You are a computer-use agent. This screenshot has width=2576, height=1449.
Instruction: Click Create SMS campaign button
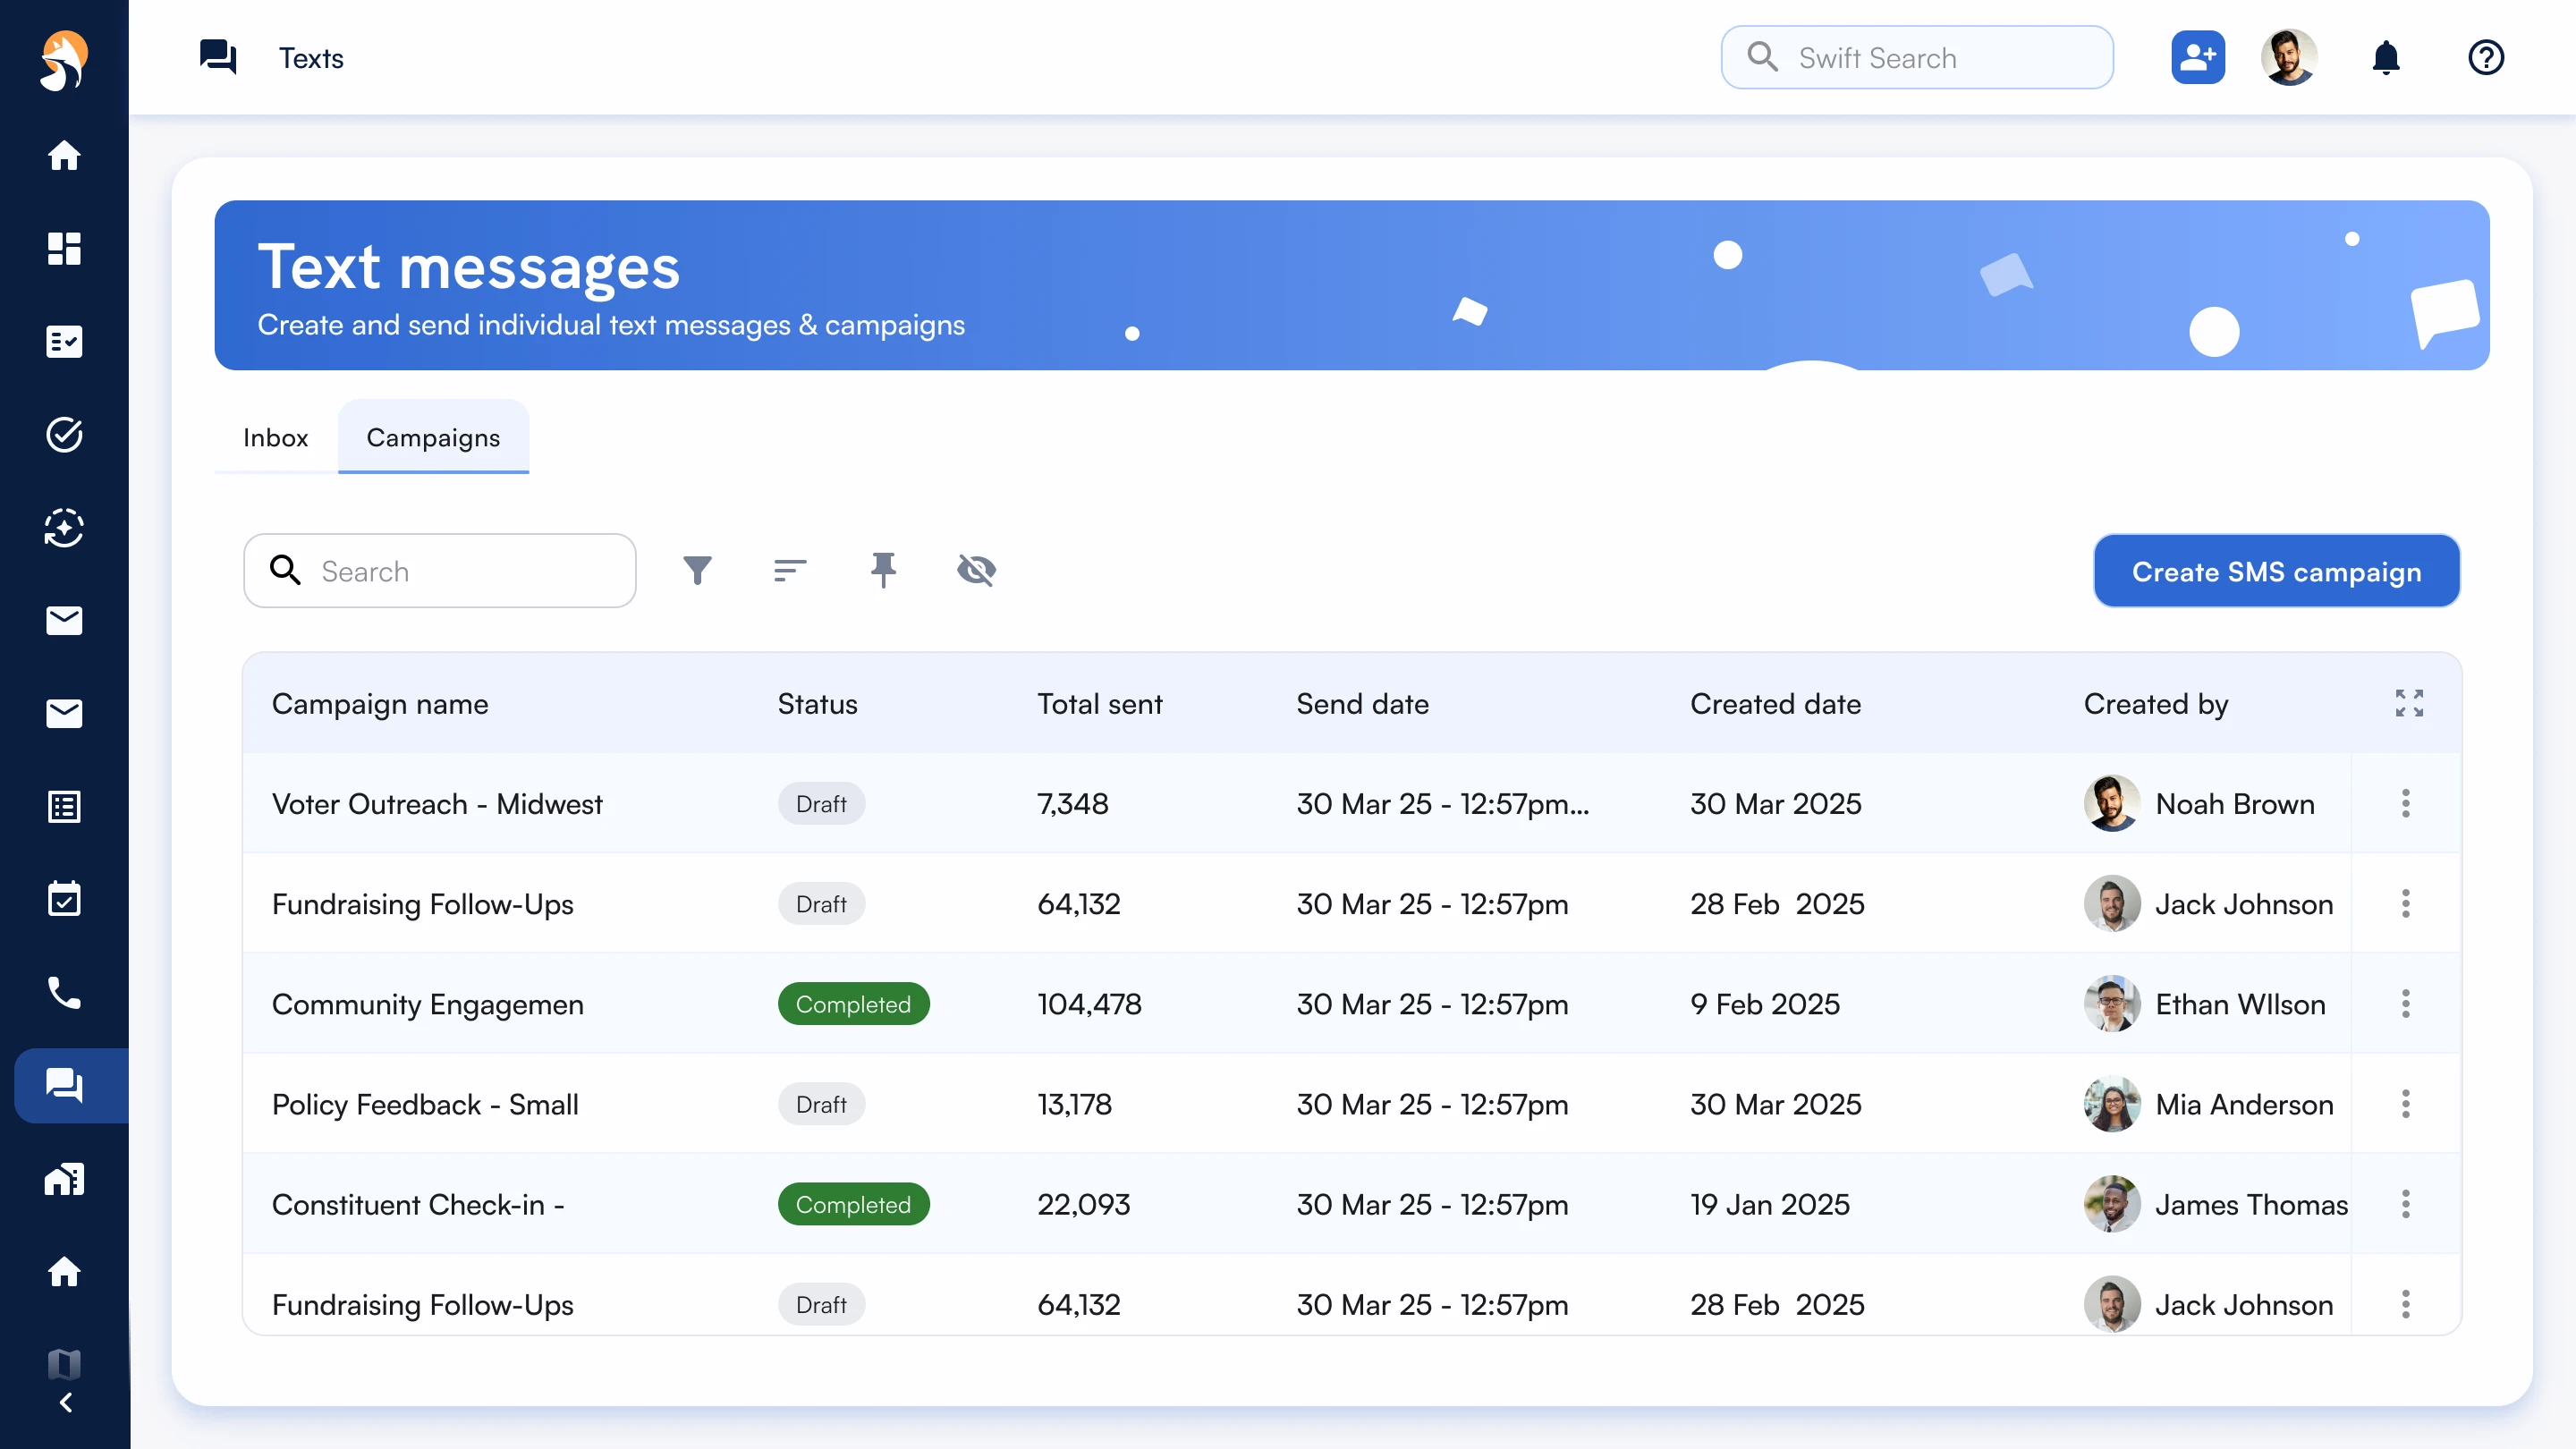(x=2276, y=571)
